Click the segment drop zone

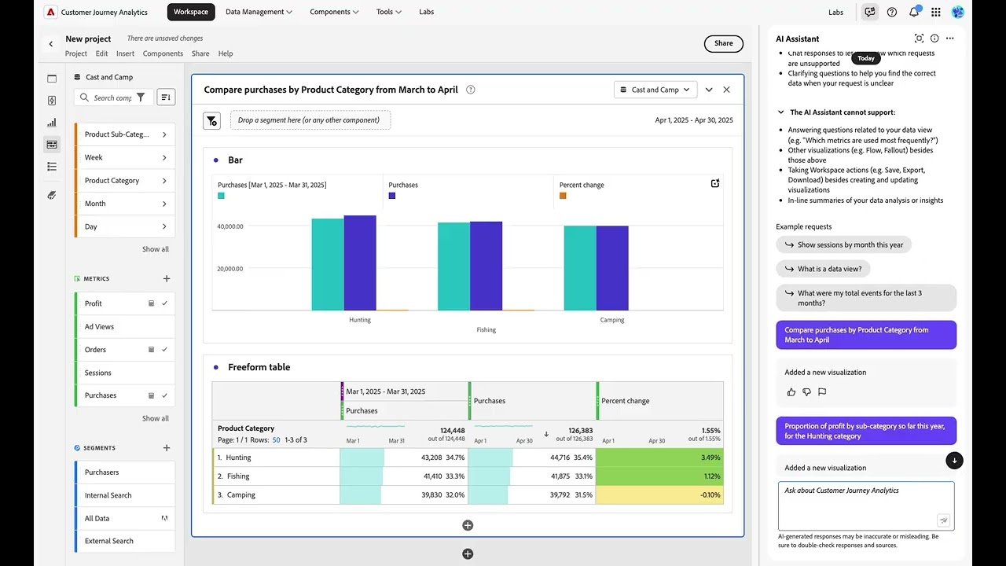point(310,120)
